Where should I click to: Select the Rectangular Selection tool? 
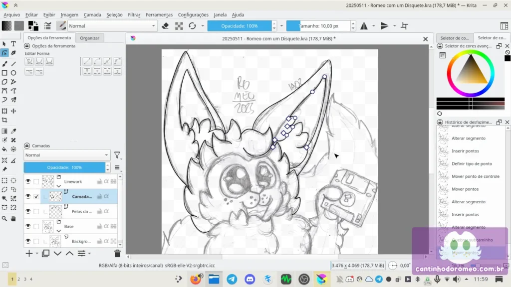(x=4, y=180)
